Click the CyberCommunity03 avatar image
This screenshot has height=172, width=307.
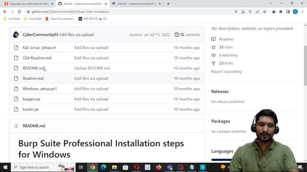pos(16,35)
